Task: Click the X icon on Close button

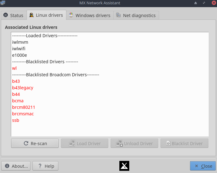Action: point(196,166)
